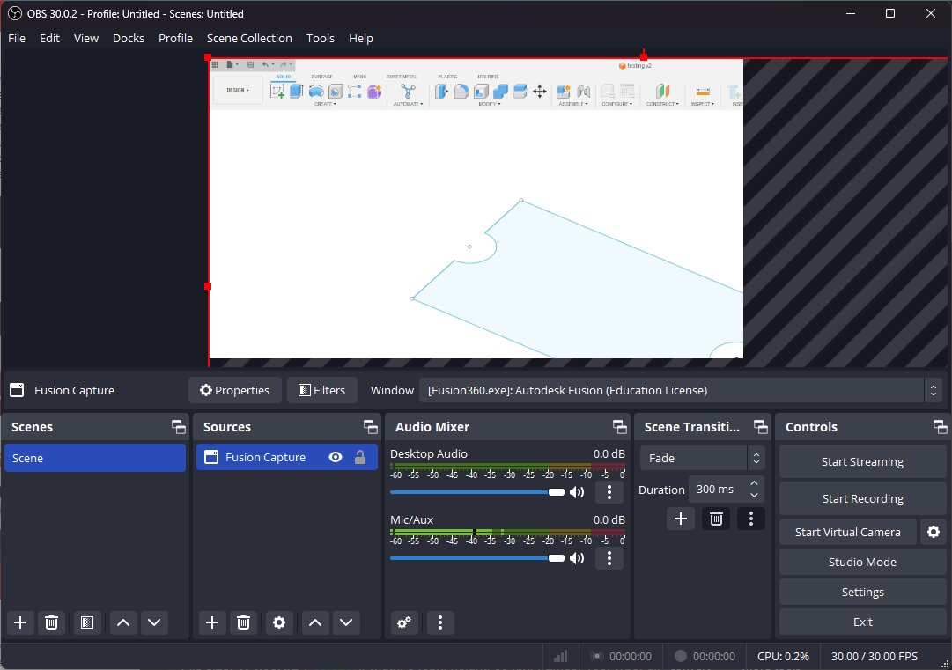Viewport: 952px width, 670px height.
Task: Open the Window capture selection dropdown
Action: click(x=680, y=390)
